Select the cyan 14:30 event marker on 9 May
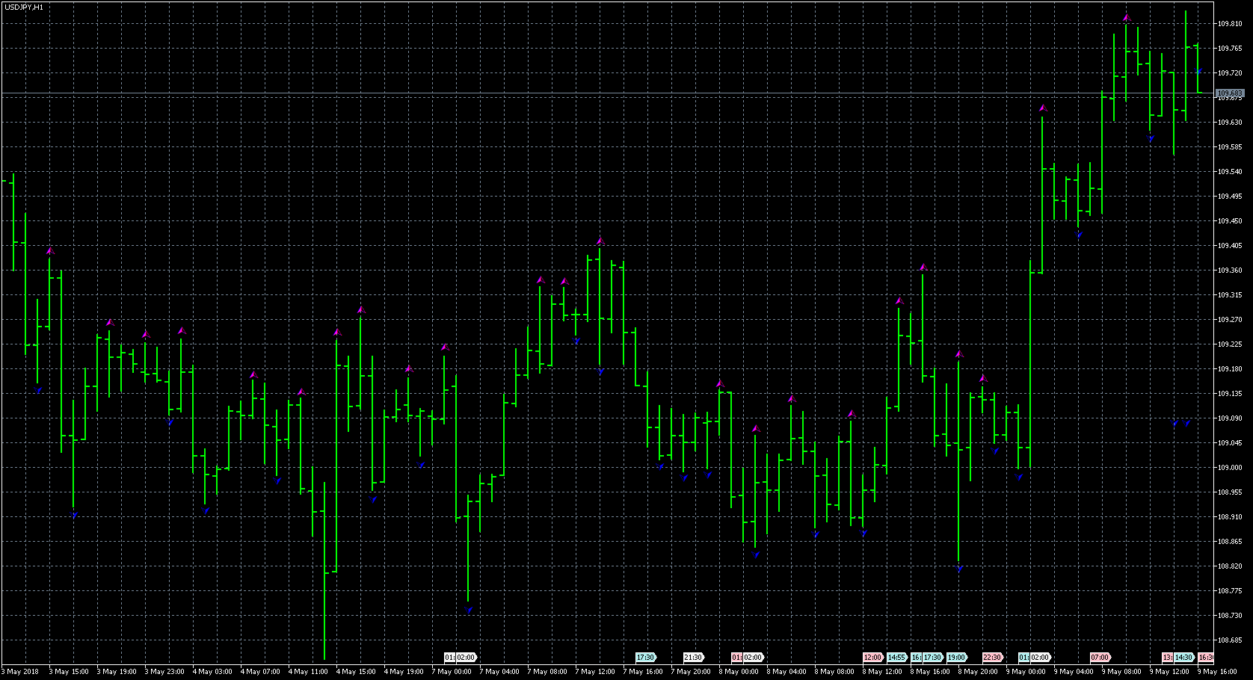 [x=1184, y=658]
